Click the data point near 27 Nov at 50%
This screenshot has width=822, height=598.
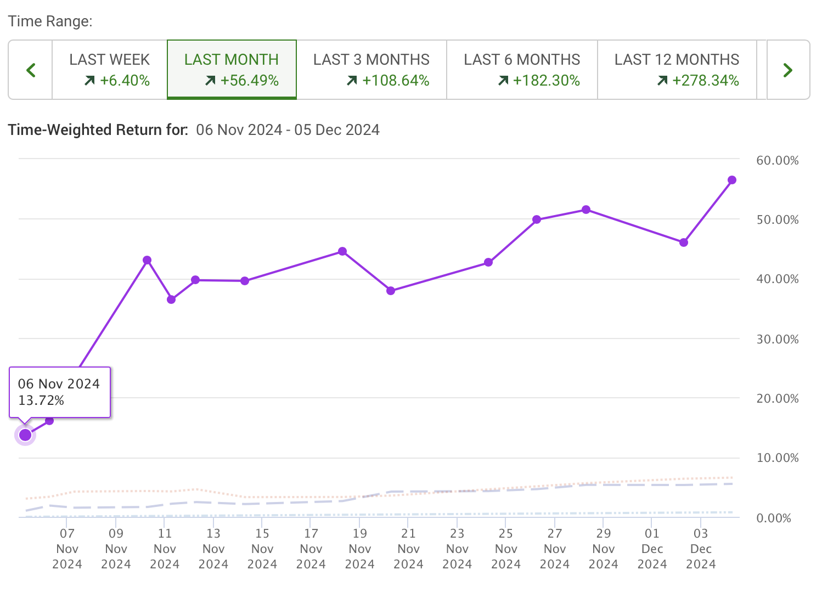pos(537,219)
